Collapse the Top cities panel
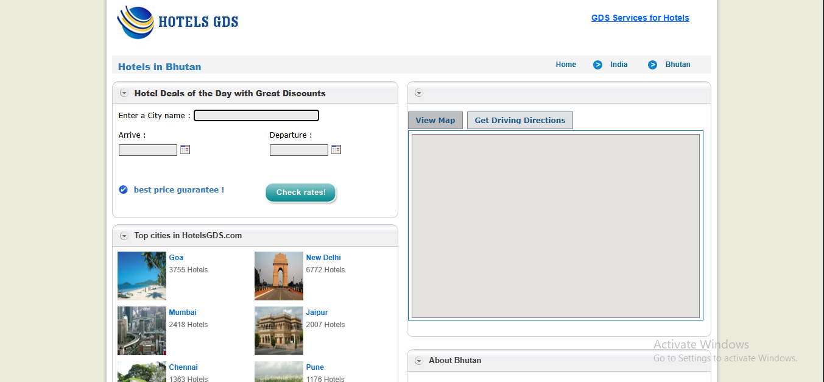This screenshot has height=382, width=824. tap(124, 236)
